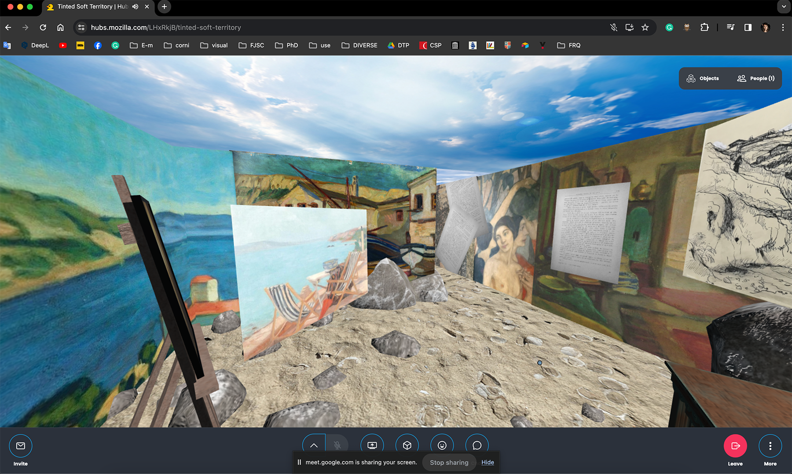792x474 pixels.
Task: Go back to previous page
Action: (8, 27)
